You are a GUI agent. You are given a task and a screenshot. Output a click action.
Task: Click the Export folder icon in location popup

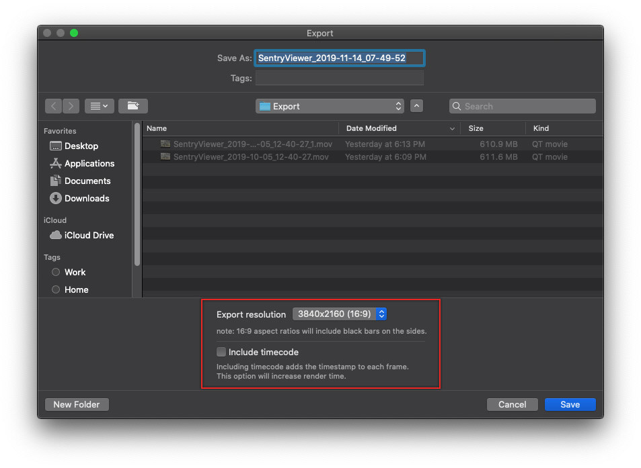pos(265,107)
